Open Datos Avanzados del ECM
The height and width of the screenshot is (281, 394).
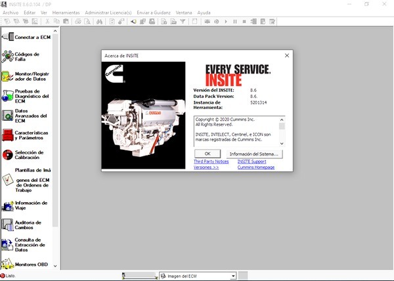[24, 116]
